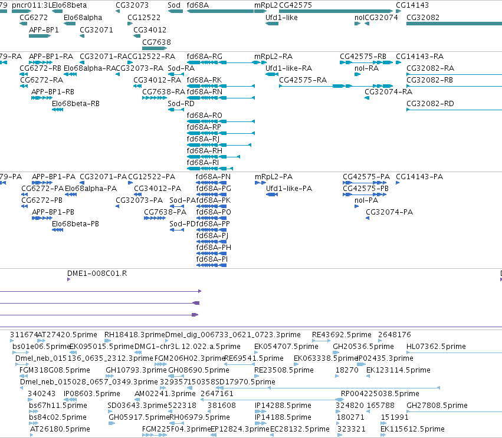Select transcript fd68A-RG
This screenshot has height=438, width=502.
tap(204, 57)
